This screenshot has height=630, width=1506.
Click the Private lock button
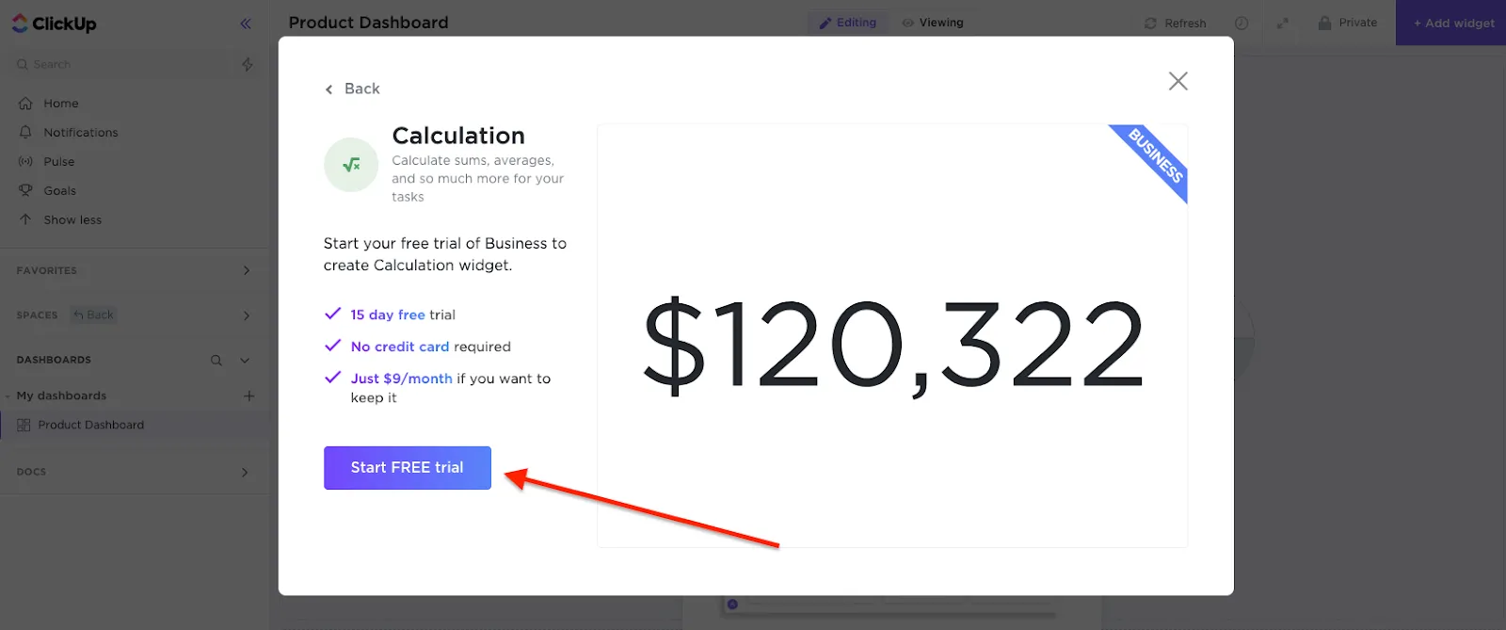click(1348, 23)
